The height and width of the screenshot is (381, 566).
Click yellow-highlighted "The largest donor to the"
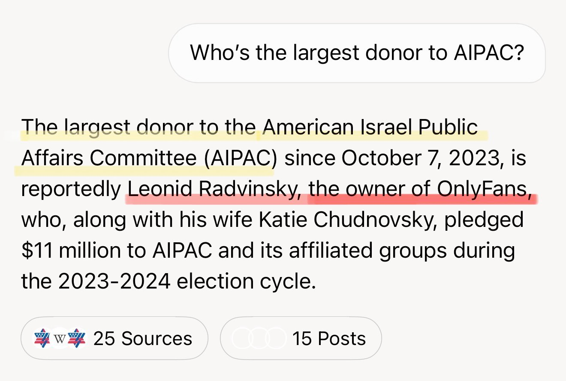coord(139,128)
